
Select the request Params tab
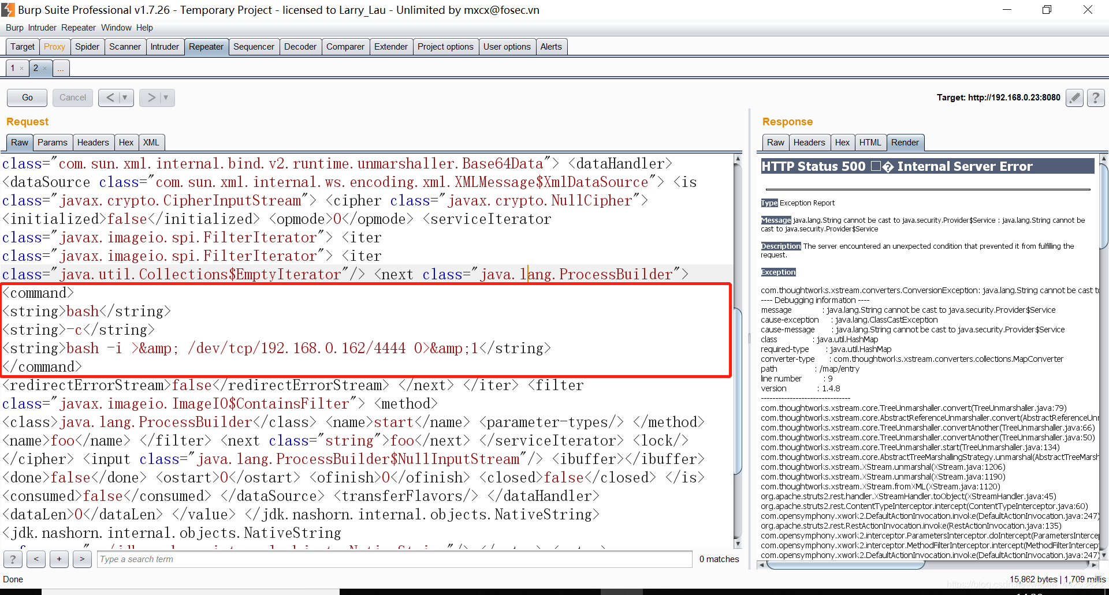[x=53, y=143]
